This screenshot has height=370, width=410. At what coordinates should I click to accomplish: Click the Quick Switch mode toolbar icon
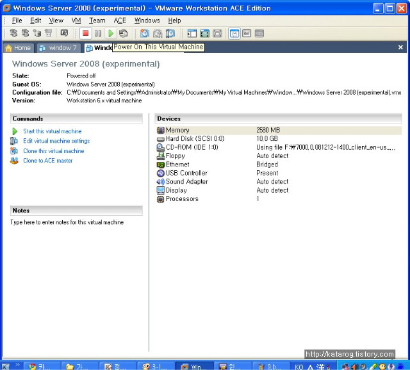click(x=217, y=33)
